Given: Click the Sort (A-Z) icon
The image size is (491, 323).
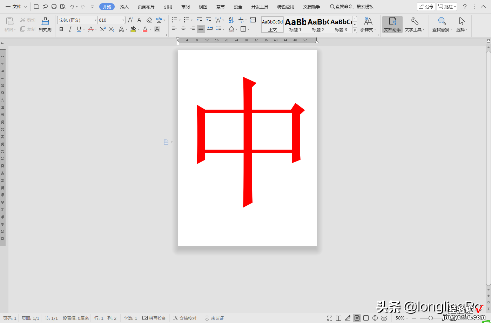Looking at the screenshot, I should [x=231, y=20].
